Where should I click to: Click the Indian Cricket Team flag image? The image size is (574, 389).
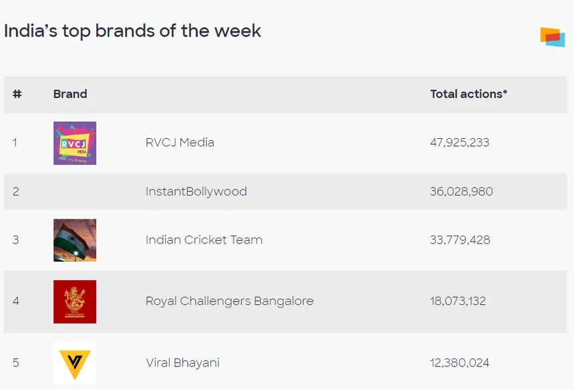75,240
